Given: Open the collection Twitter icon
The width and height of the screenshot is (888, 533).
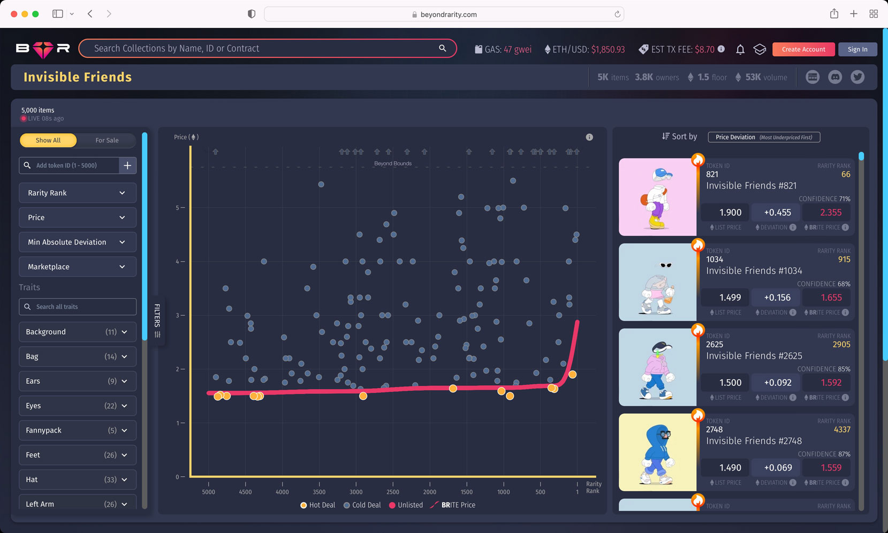Looking at the screenshot, I should [857, 77].
